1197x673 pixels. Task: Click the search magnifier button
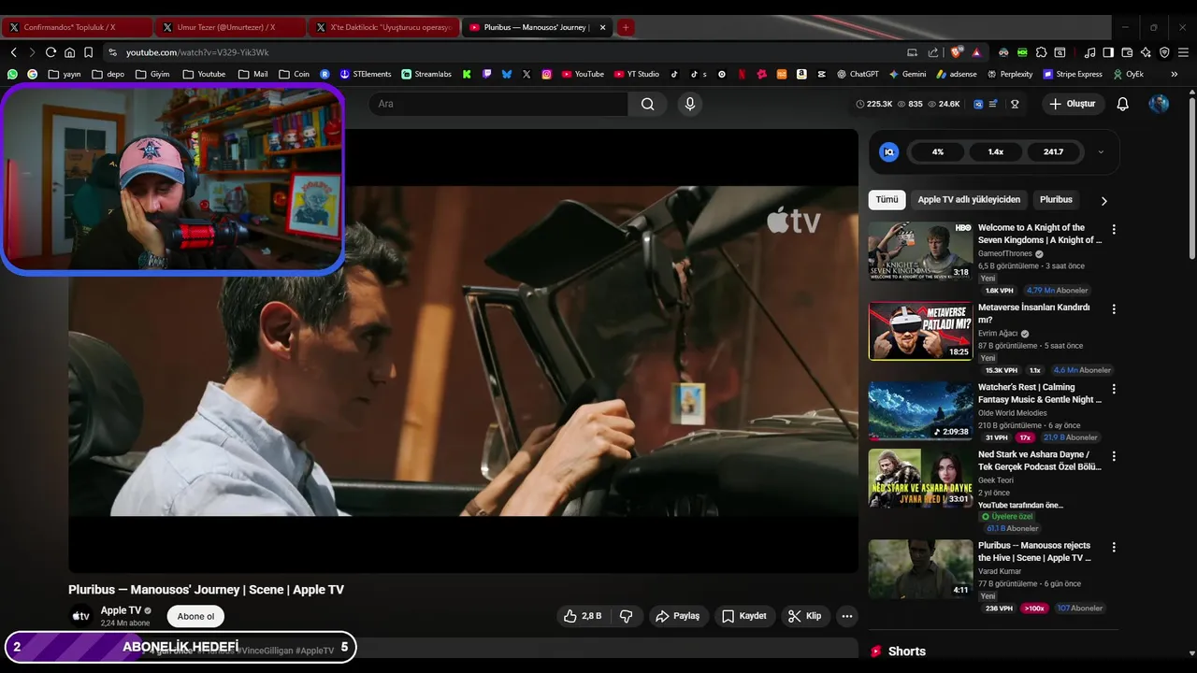(x=647, y=104)
